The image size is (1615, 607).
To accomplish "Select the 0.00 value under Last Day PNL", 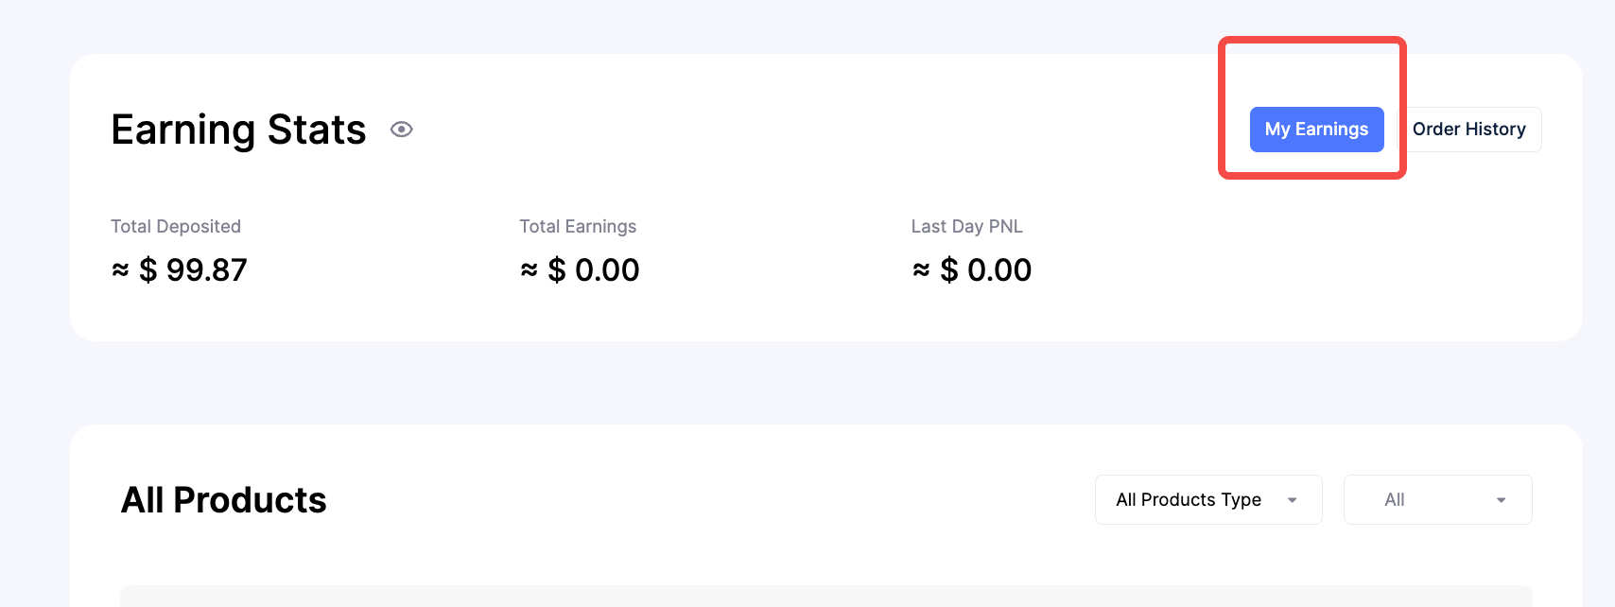I will pyautogui.click(x=999, y=270).
